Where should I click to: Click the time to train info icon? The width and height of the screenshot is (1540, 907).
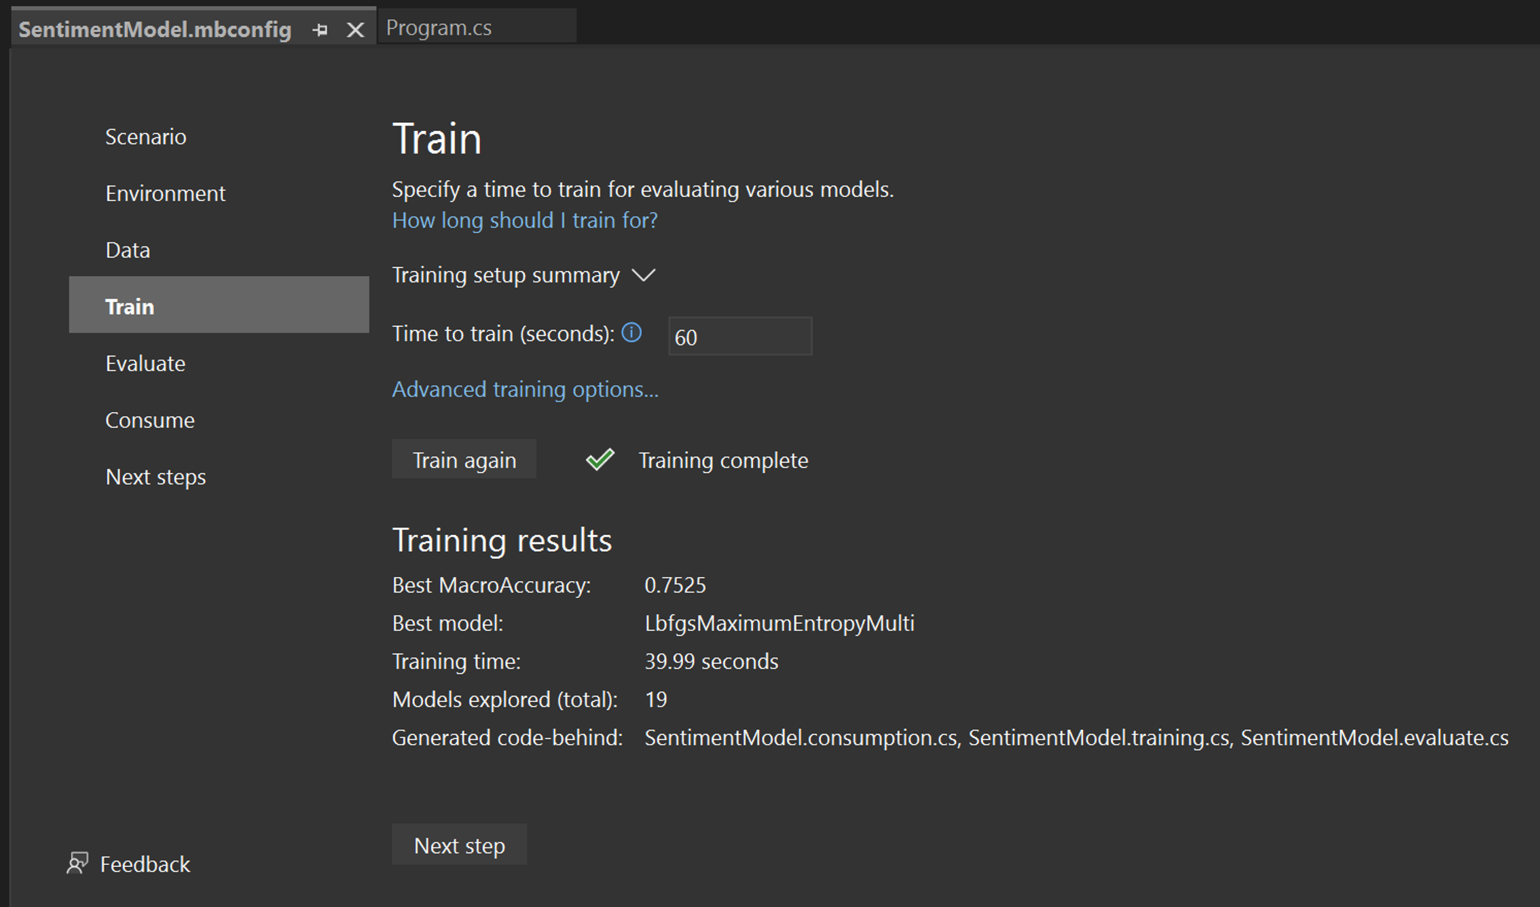point(631,333)
